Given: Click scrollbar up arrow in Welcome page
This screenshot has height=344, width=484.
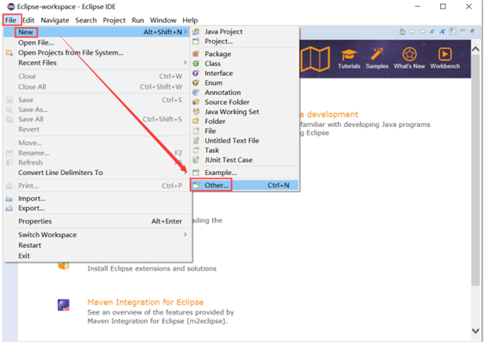Looking at the screenshot, I should click(x=476, y=49).
